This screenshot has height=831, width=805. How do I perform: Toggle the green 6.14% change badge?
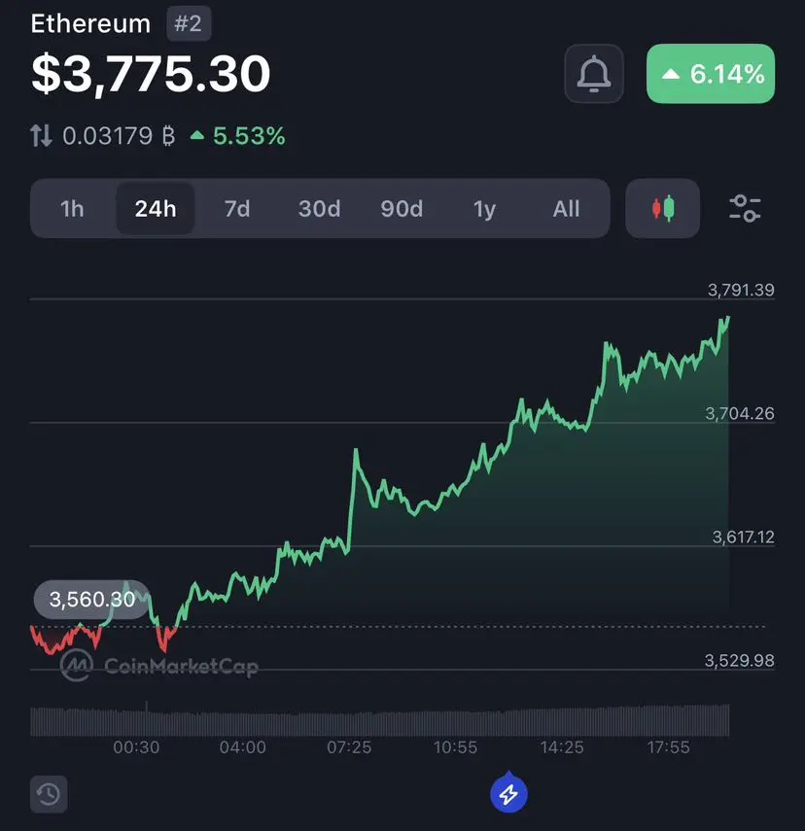coord(711,74)
